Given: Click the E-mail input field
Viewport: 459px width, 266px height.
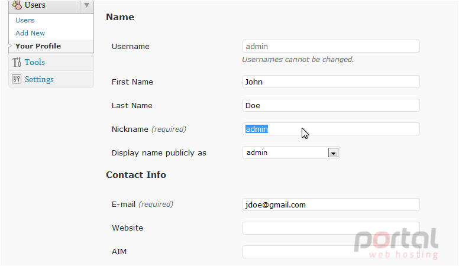Looking at the screenshot, I should point(331,205).
